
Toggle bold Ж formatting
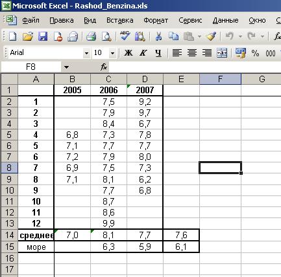[128, 53]
